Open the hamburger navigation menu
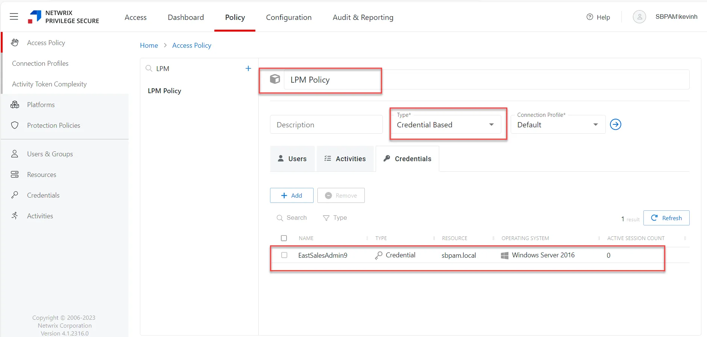This screenshot has height=337, width=707. (x=14, y=17)
